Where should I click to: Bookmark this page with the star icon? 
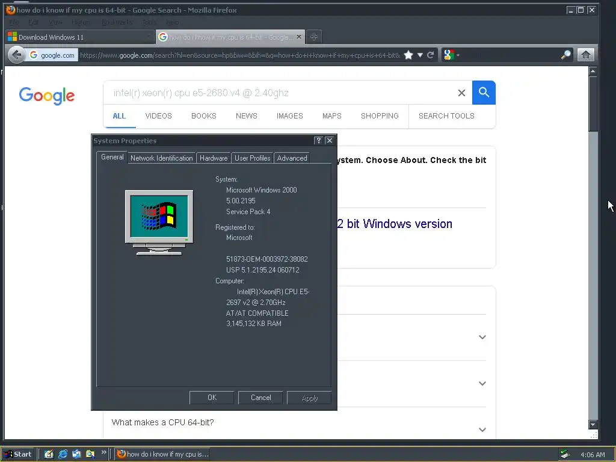408,55
